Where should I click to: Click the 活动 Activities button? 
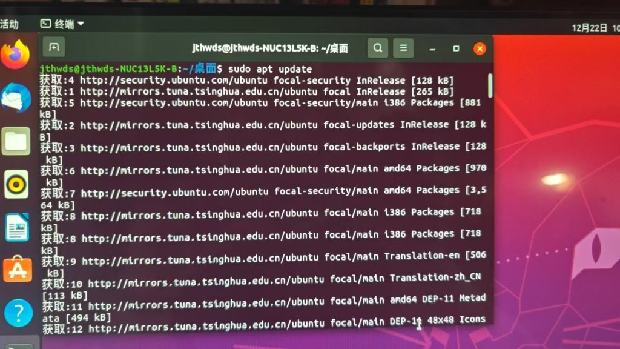click(x=9, y=24)
